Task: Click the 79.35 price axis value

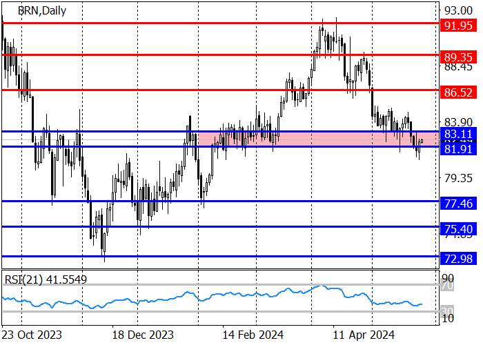Action: [x=458, y=178]
